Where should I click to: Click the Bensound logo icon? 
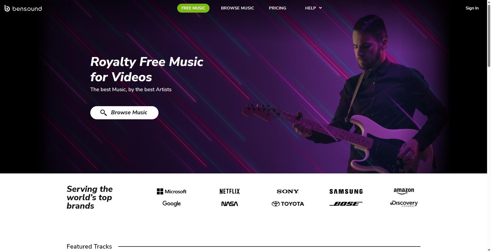tap(7, 8)
